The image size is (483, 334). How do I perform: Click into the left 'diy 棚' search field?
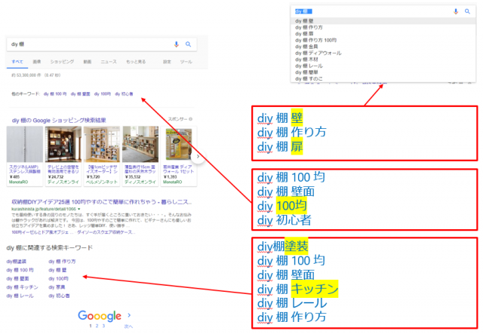click(83, 44)
